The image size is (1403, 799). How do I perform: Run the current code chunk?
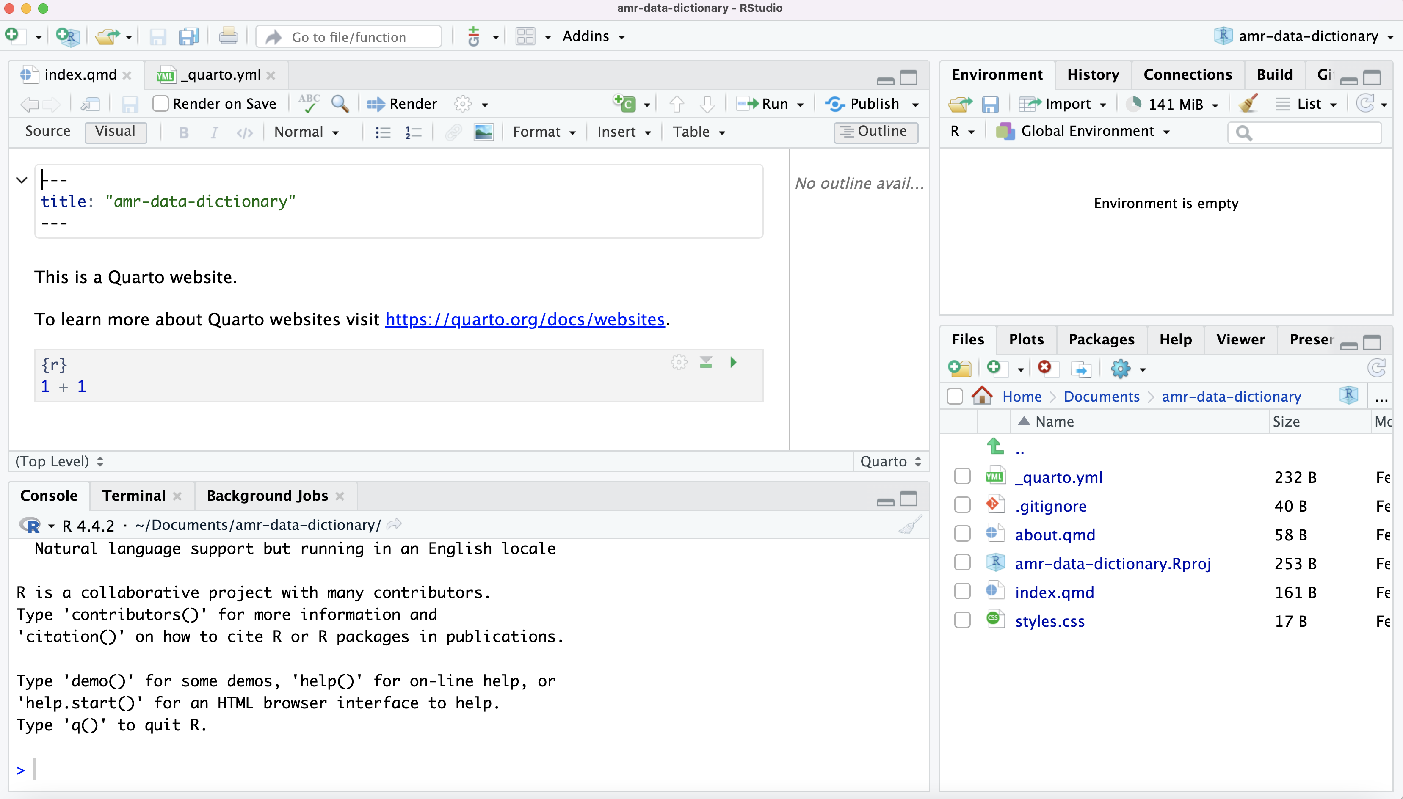pos(733,362)
